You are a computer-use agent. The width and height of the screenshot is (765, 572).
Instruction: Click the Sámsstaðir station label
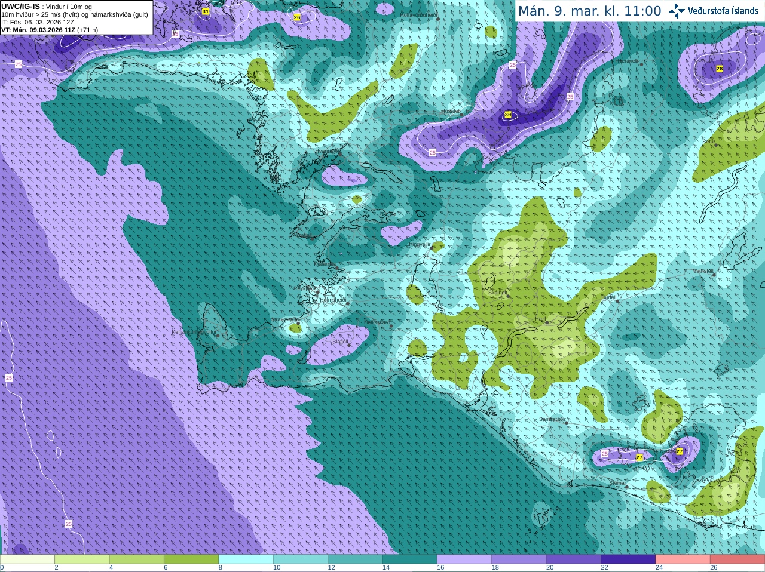tap(551, 419)
